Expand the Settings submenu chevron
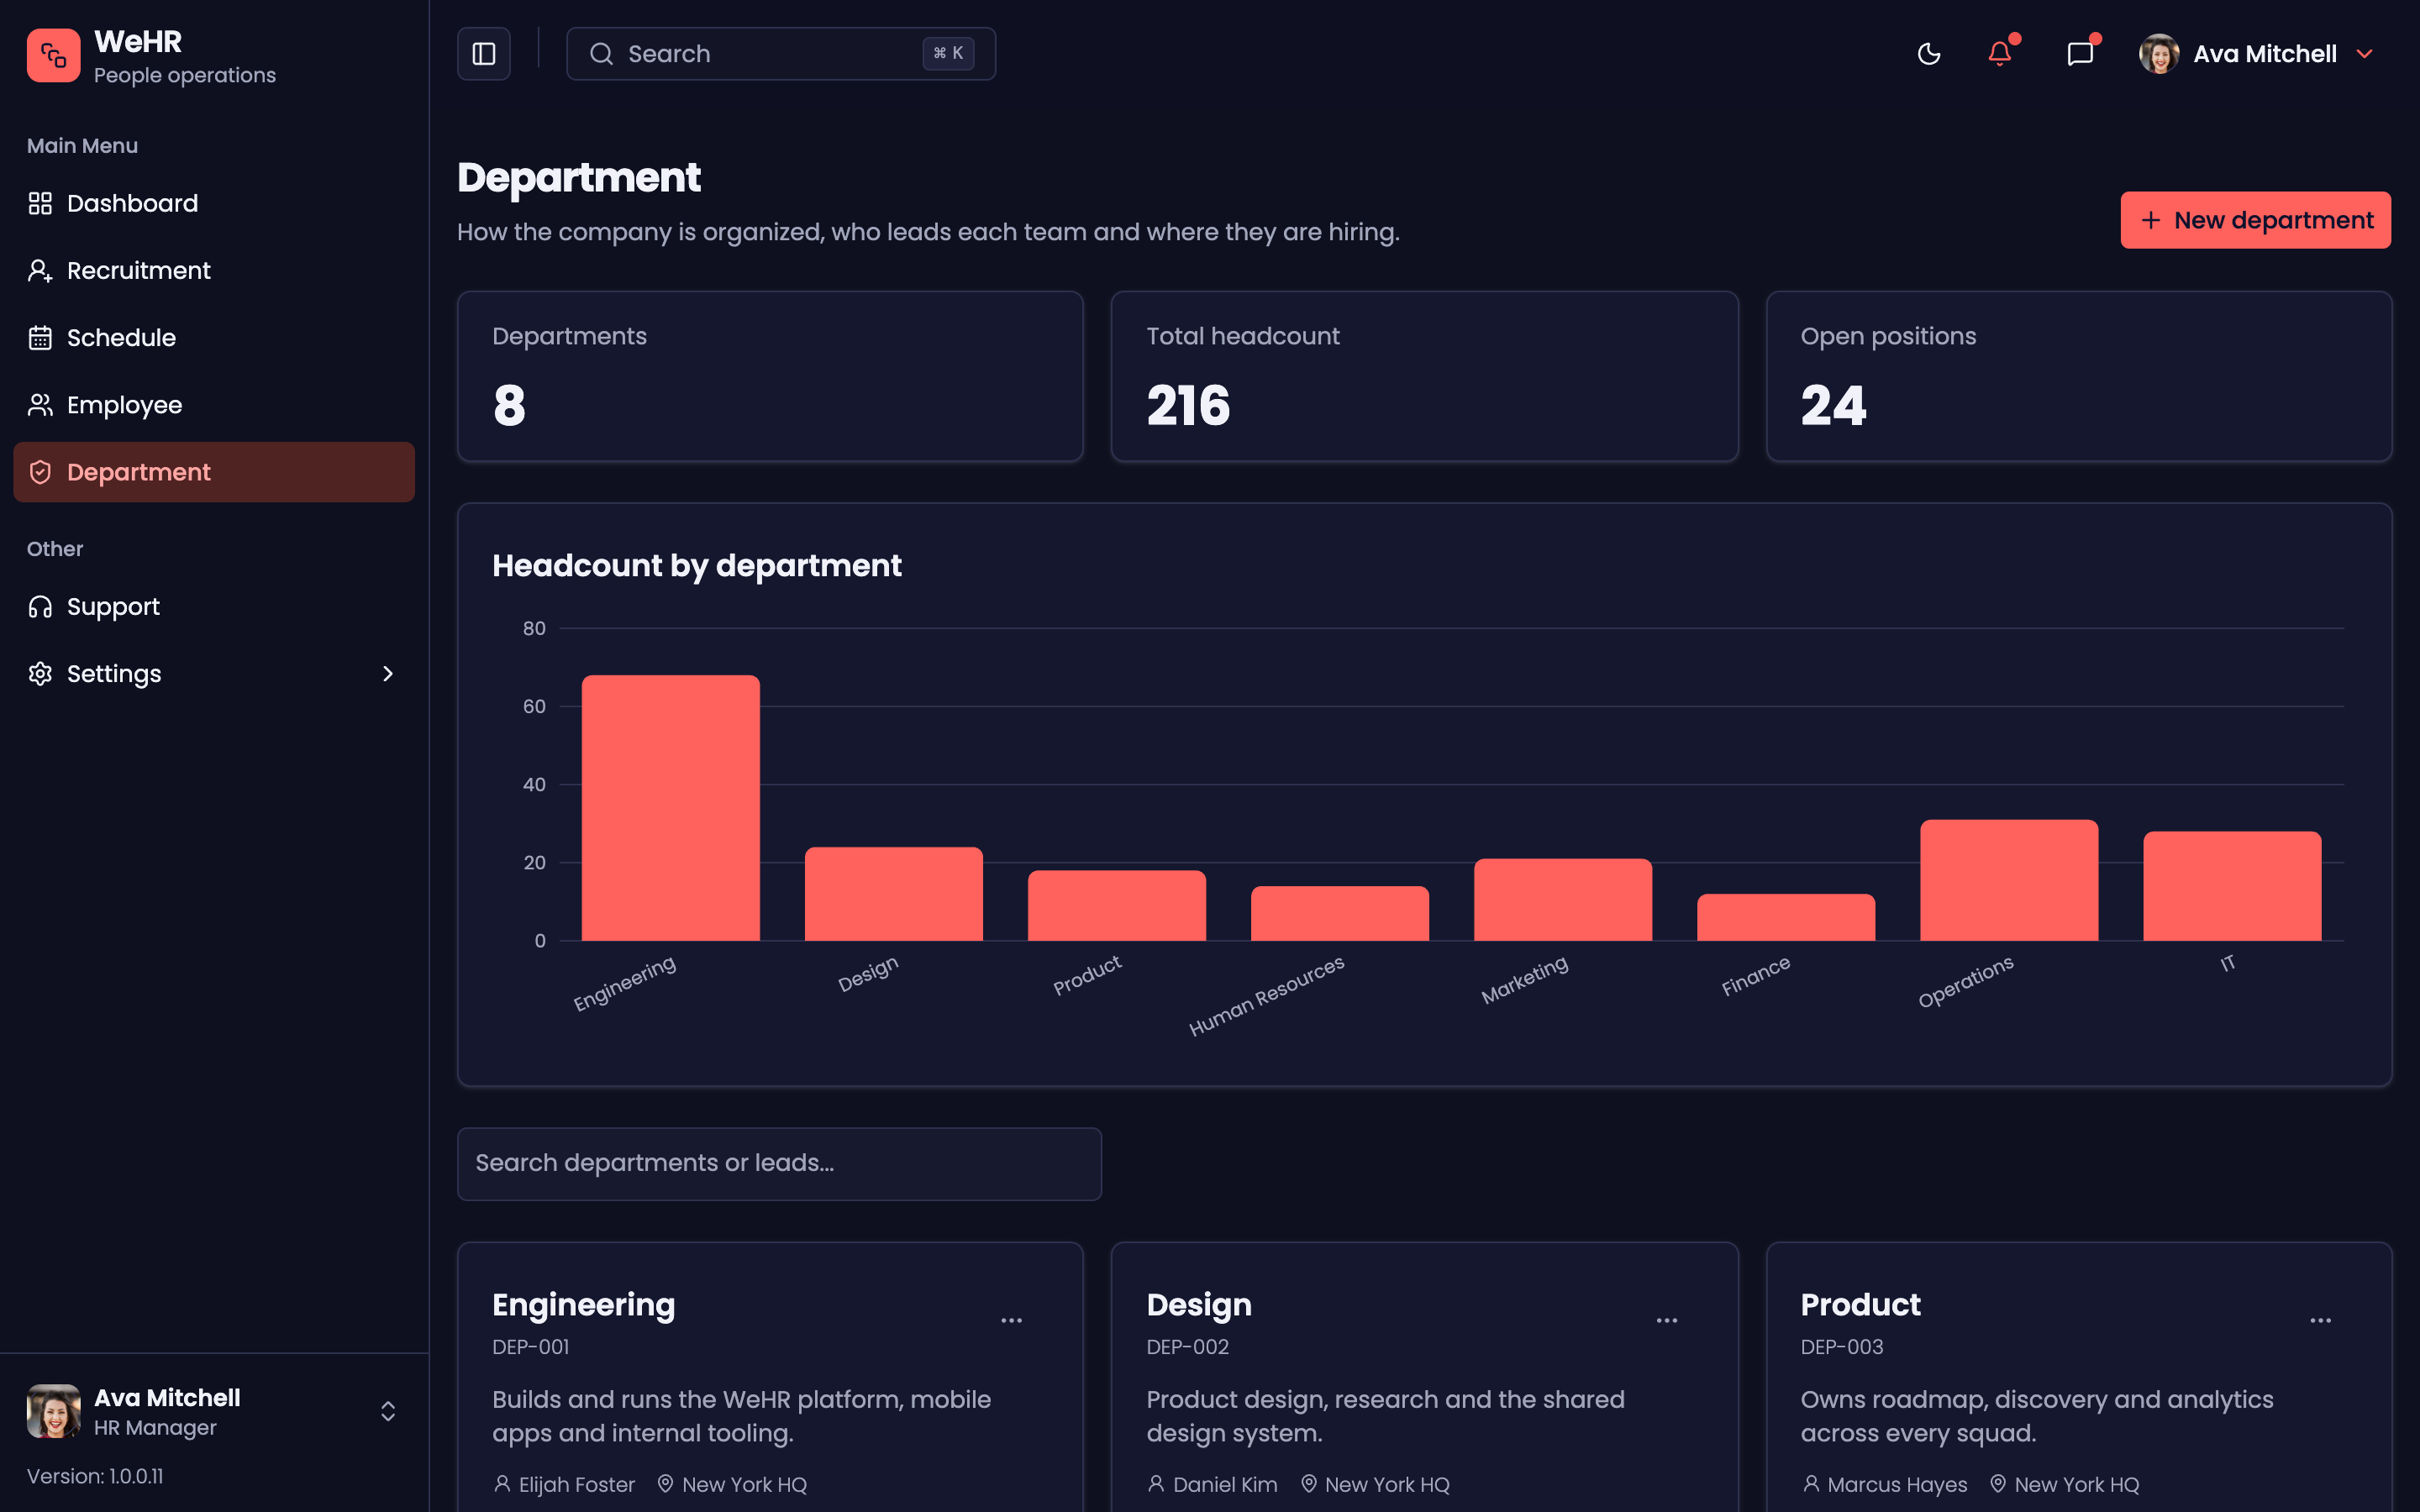Viewport: 2420px width, 1512px height. 388,674
